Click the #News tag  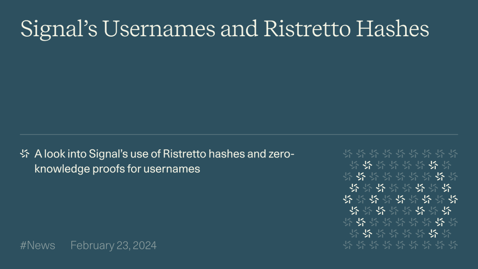point(37,245)
